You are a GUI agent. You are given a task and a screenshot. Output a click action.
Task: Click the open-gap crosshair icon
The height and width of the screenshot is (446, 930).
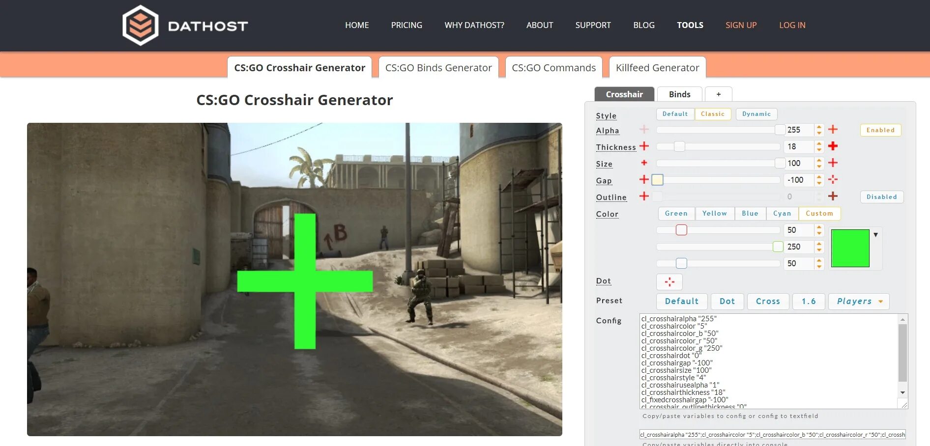(x=833, y=179)
